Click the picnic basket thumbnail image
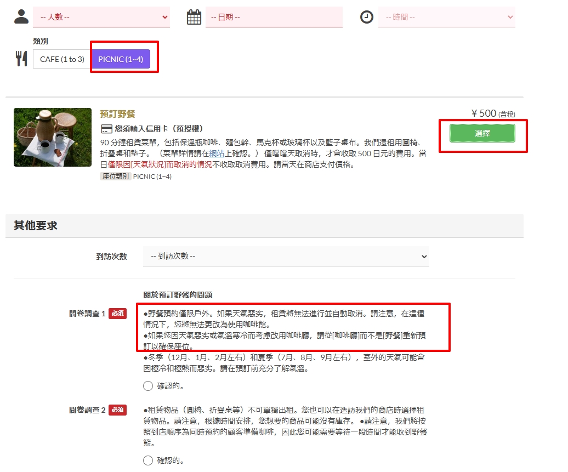This screenshot has width=568, height=472. pos(53,137)
